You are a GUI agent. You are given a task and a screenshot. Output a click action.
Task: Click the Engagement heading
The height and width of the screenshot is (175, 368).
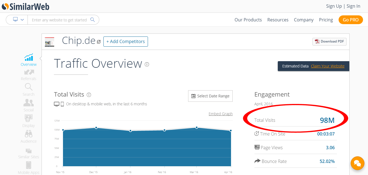pyautogui.click(x=272, y=94)
